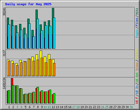The height and width of the screenshot is (110, 140).
Task: Click day label 16 on the x-axis
Action: (x=70, y=107)
